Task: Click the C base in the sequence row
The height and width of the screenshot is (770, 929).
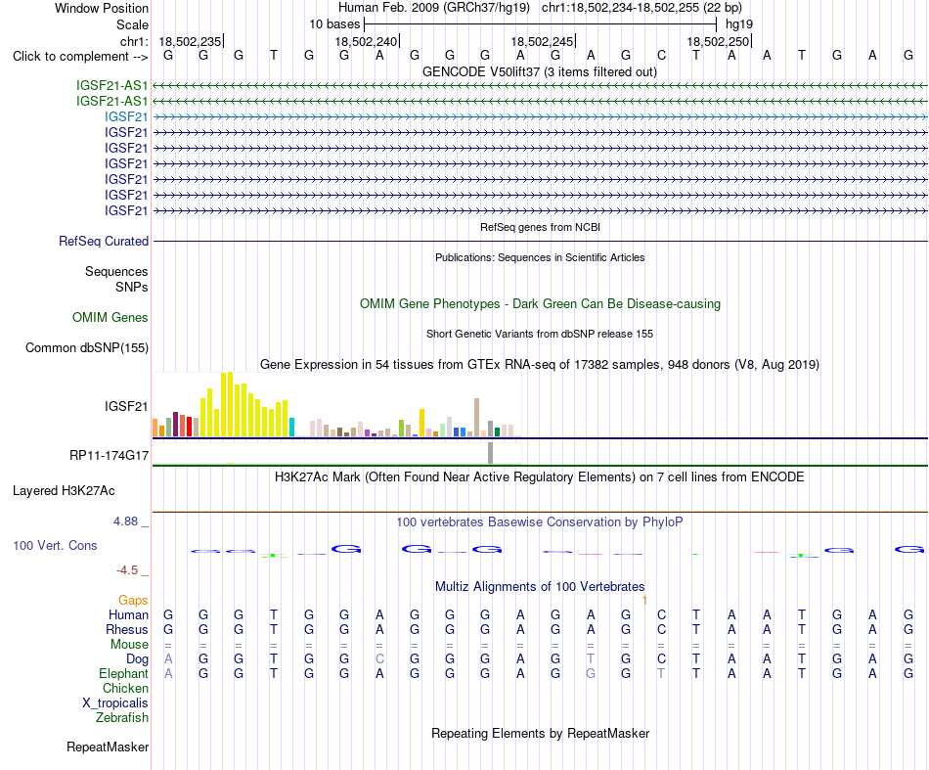Action: point(661,56)
